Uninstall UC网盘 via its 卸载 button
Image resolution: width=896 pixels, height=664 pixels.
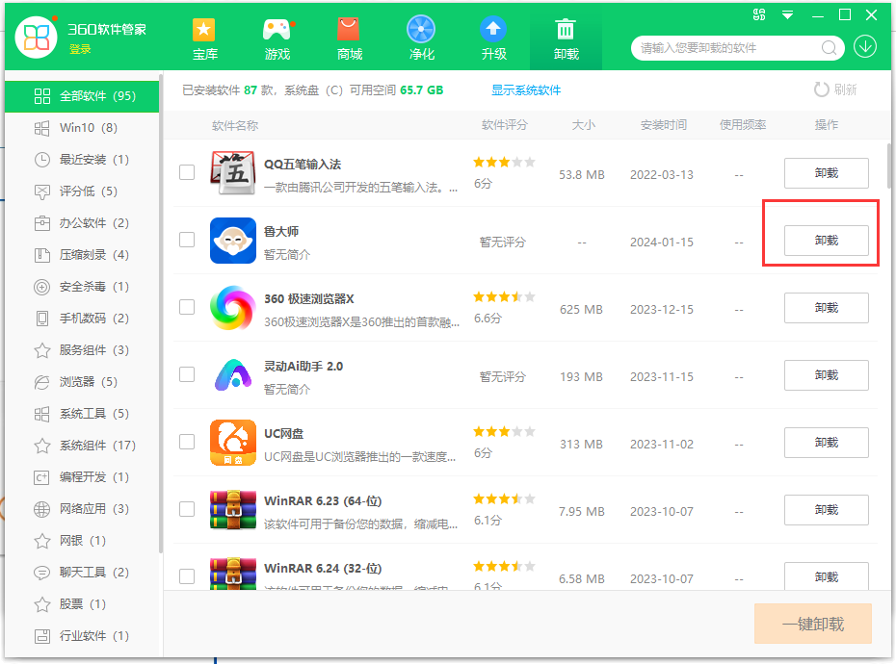(827, 443)
